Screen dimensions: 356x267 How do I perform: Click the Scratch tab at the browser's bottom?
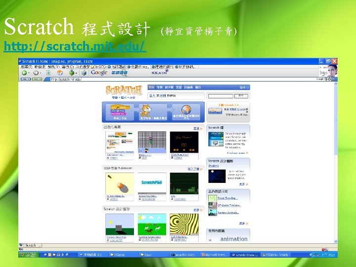(31, 245)
